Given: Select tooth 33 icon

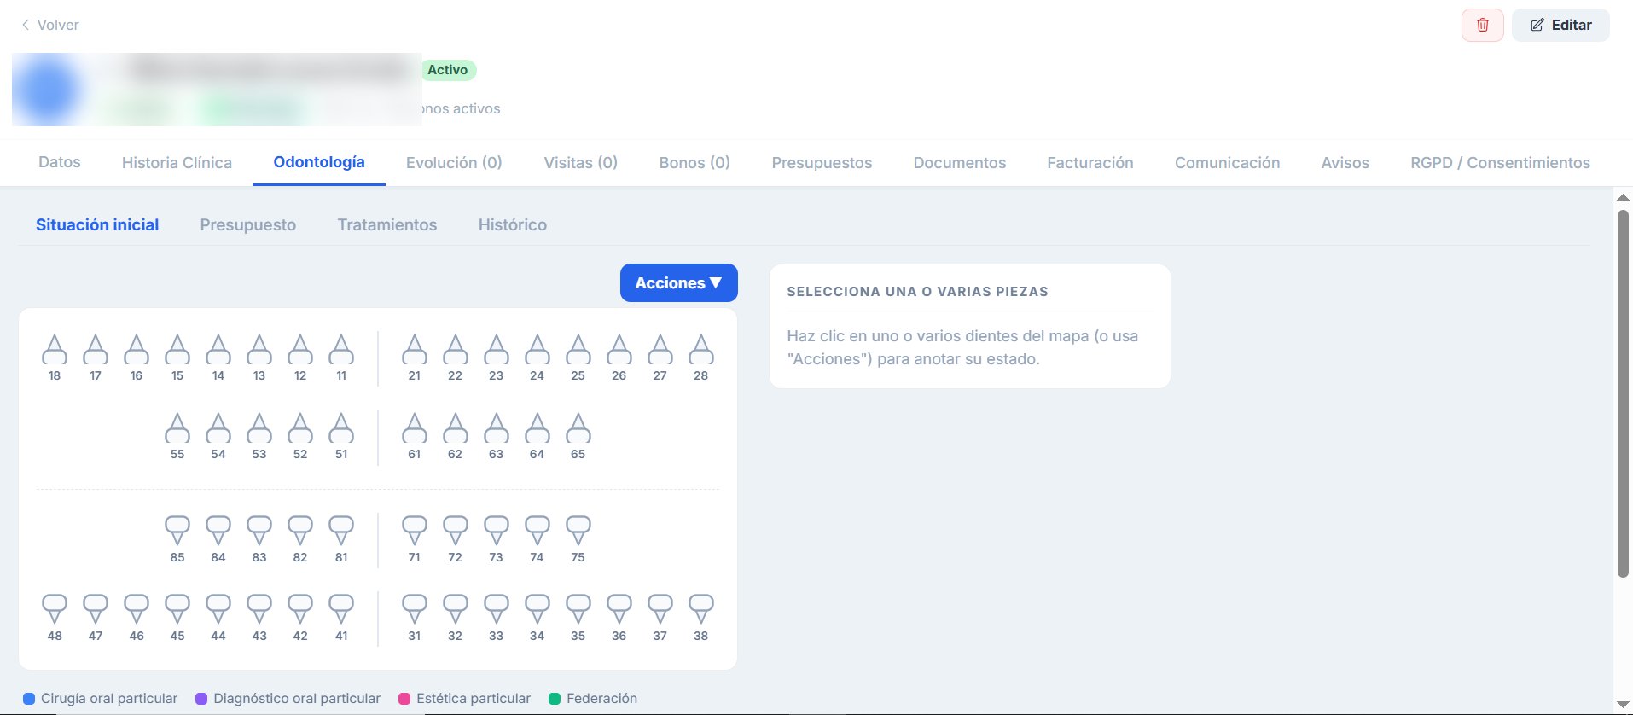Looking at the screenshot, I should pyautogui.click(x=497, y=608).
